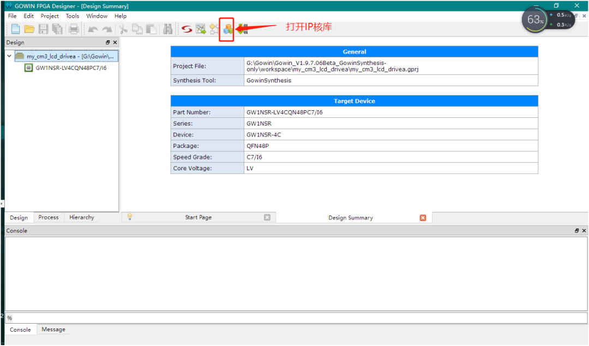Close the Console panel
The image size is (589, 346).
[x=584, y=230]
